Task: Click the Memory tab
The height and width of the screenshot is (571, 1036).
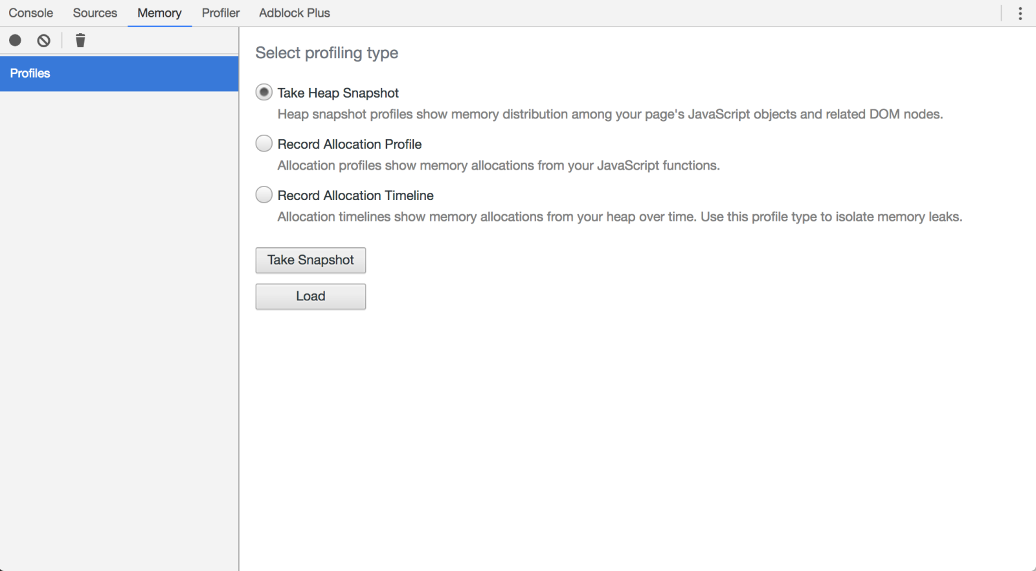Action: 159,13
